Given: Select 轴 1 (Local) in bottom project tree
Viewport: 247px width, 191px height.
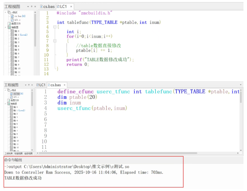Looking at the screenshot, I should point(19,110).
